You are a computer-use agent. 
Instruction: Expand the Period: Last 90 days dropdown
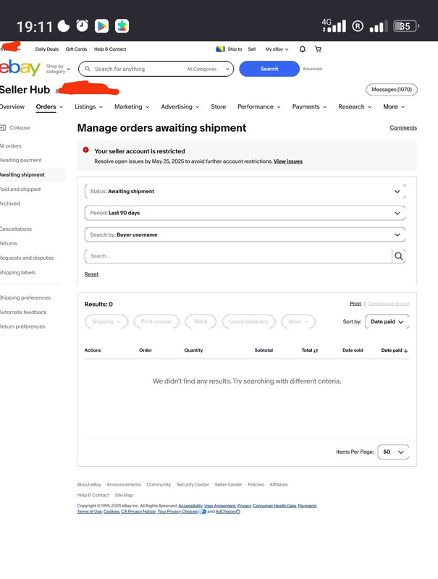tap(245, 213)
